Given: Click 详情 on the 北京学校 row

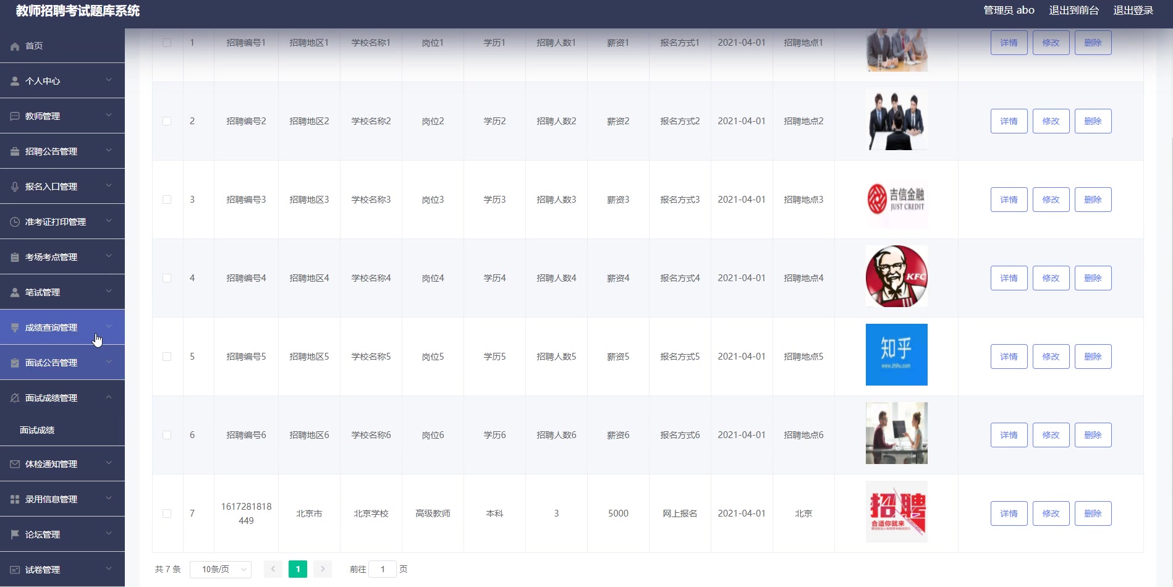Looking at the screenshot, I should (x=1009, y=513).
